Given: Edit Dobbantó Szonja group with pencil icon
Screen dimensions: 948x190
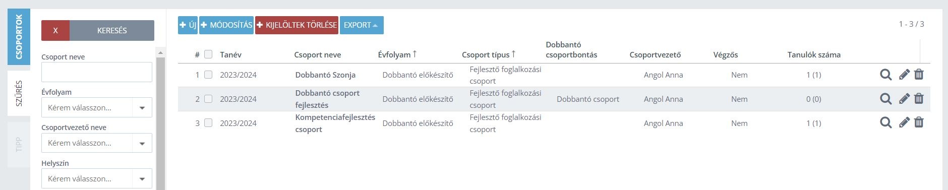Looking at the screenshot, I should [x=904, y=75].
